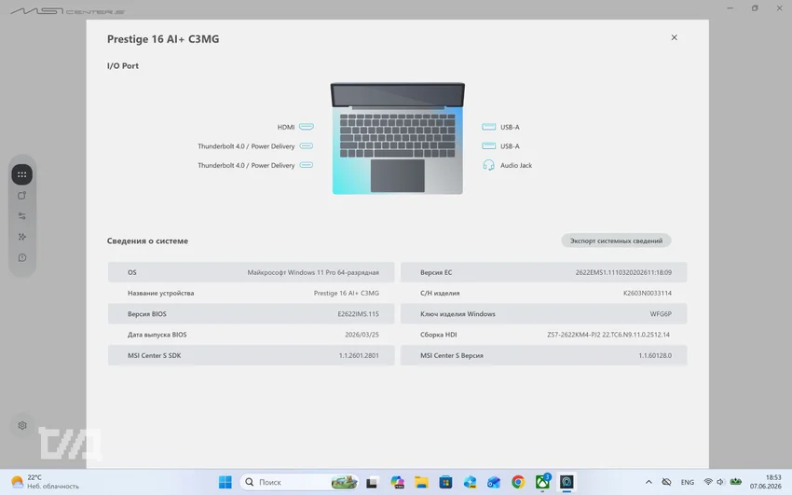
Task: Click the crossed-out cloud tray icon
Action: coord(666,482)
